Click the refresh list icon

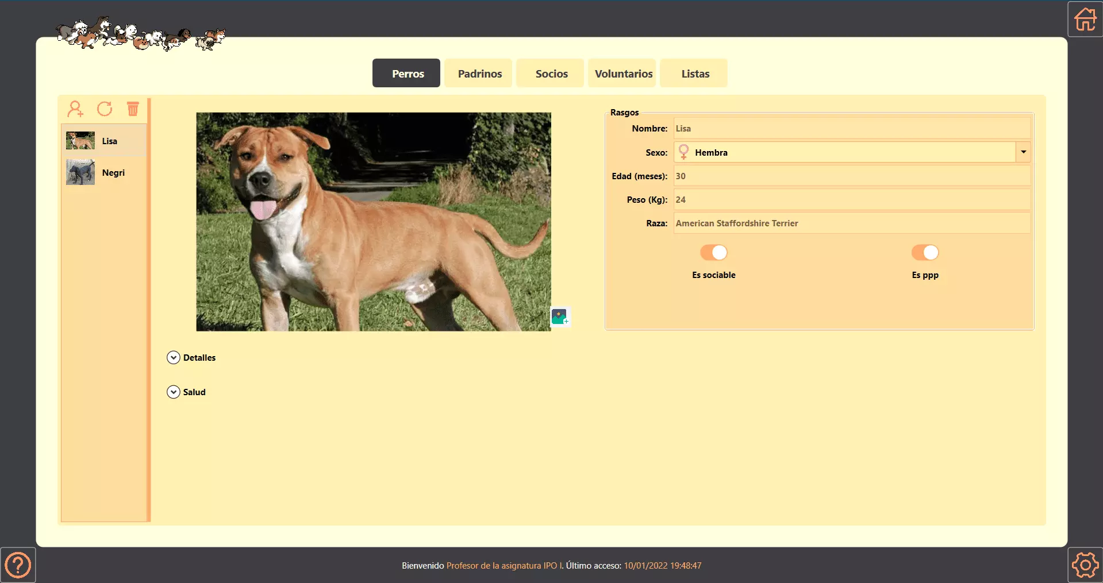pos(105,109)
